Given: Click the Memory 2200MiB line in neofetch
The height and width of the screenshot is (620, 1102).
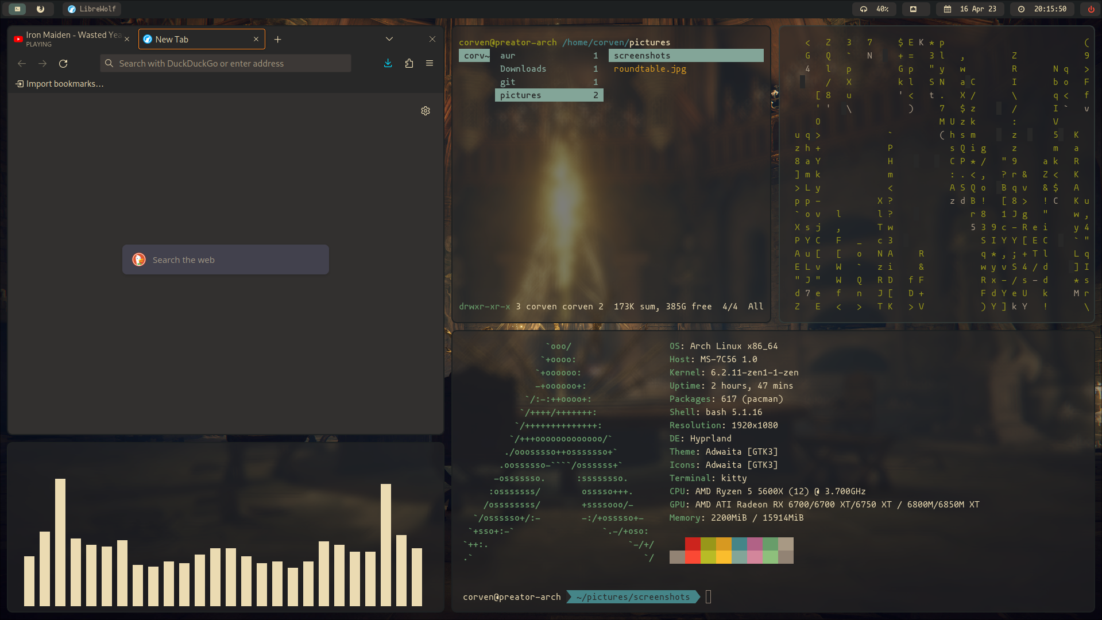Looking at the screenshot, I should coord(736,518).
